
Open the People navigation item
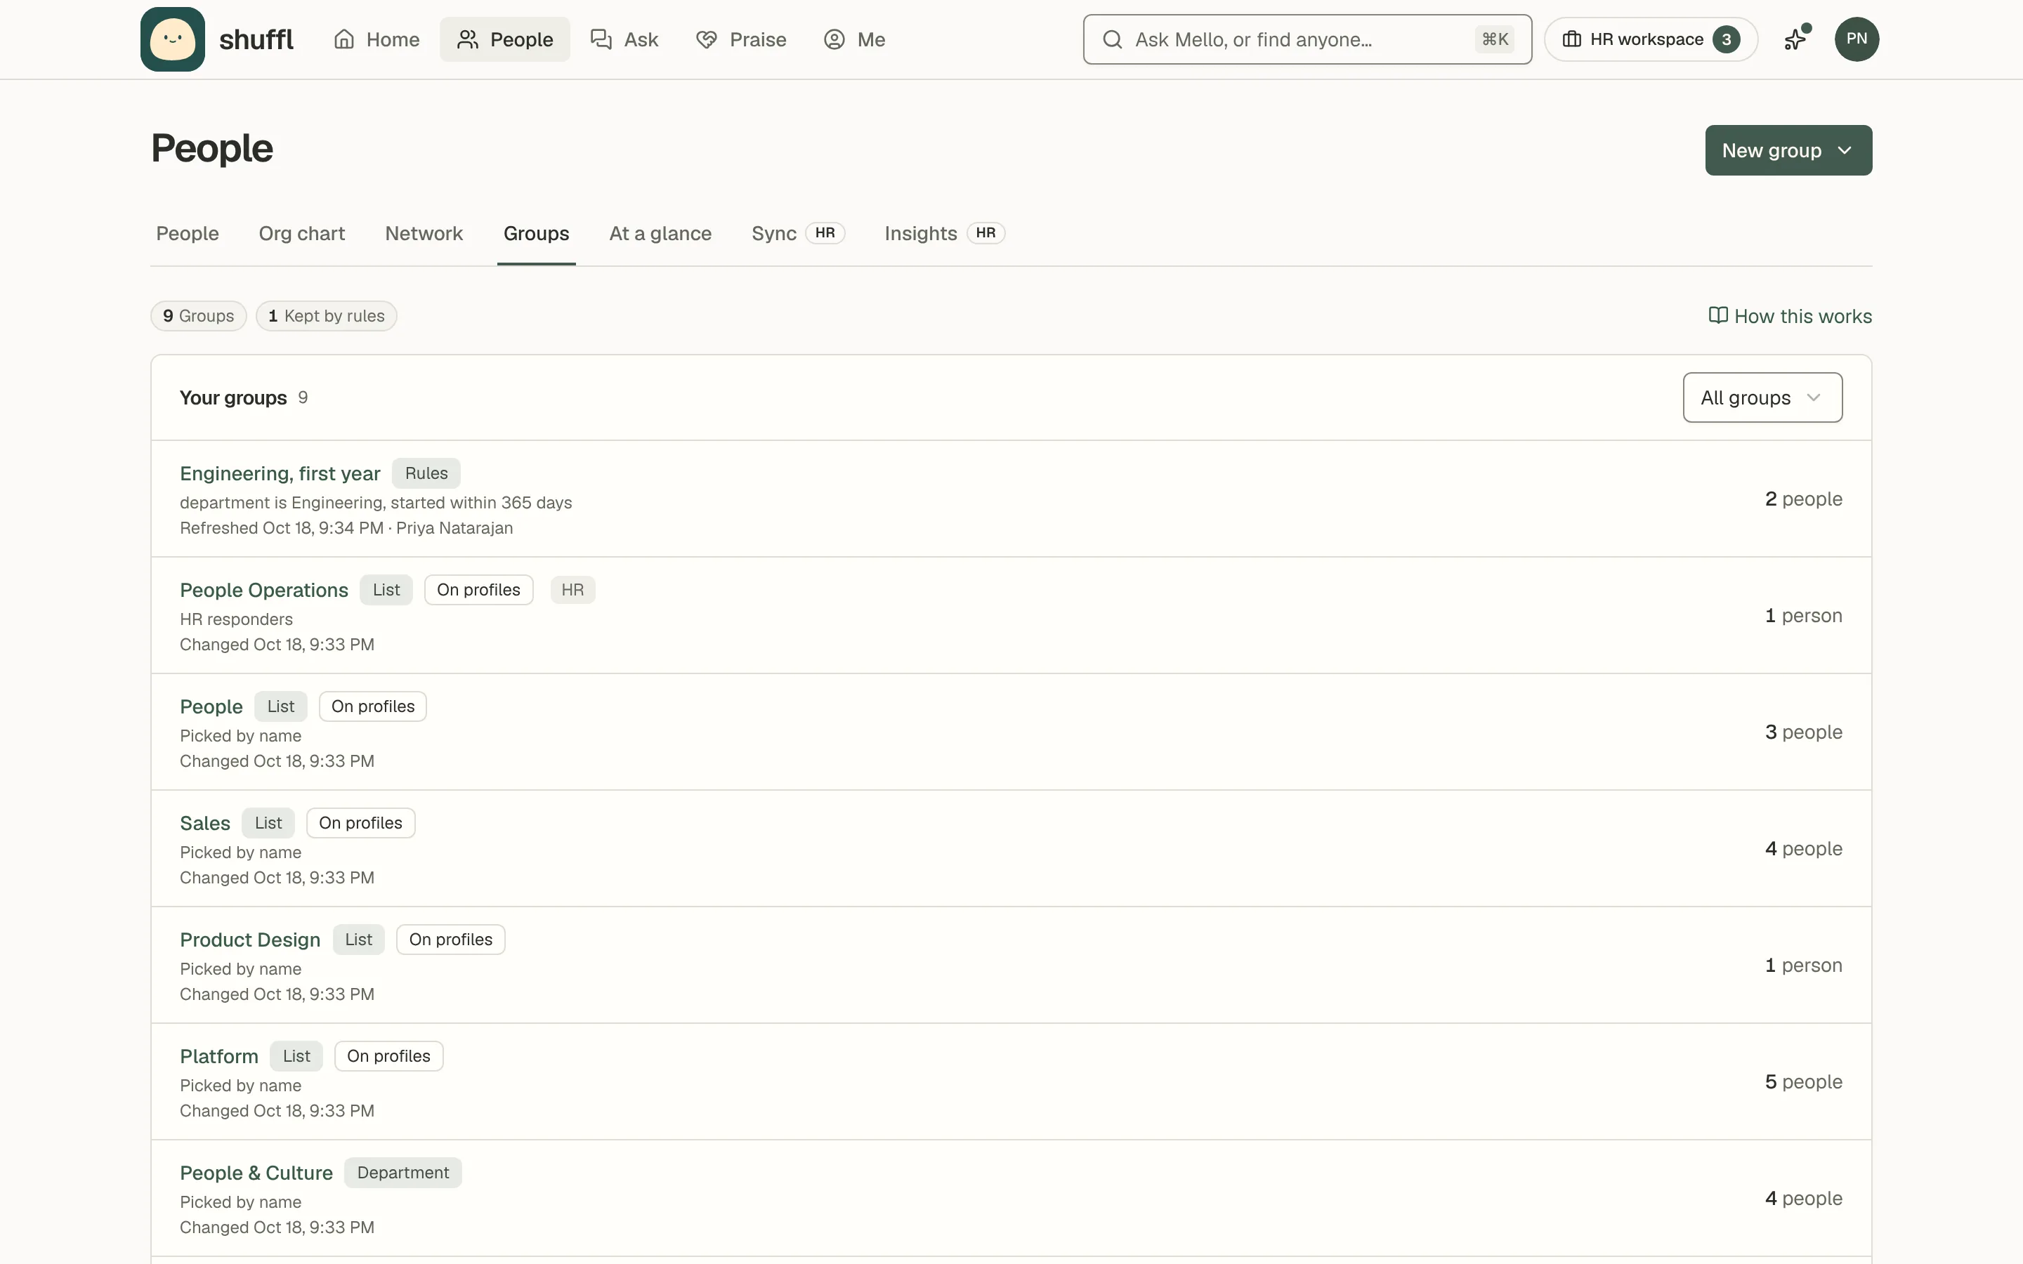505,39
